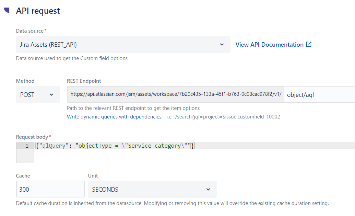Click line number 1 in the editor gutter

(27, 146)
